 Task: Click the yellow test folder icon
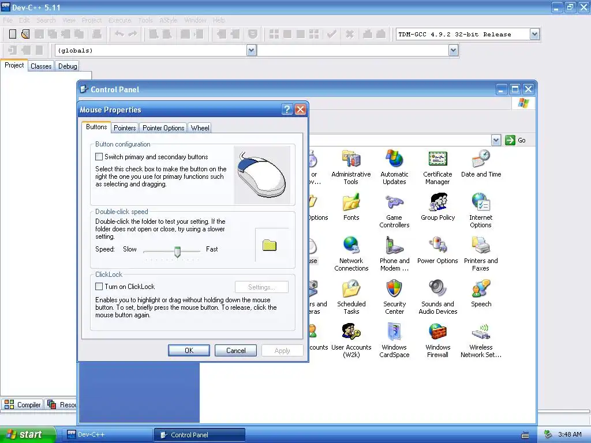(270, 245)
